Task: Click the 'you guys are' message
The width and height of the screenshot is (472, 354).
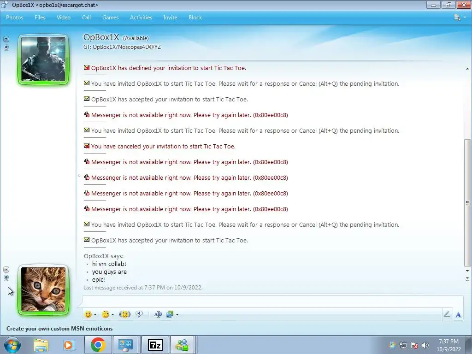Action: click(x=109, y=272)
